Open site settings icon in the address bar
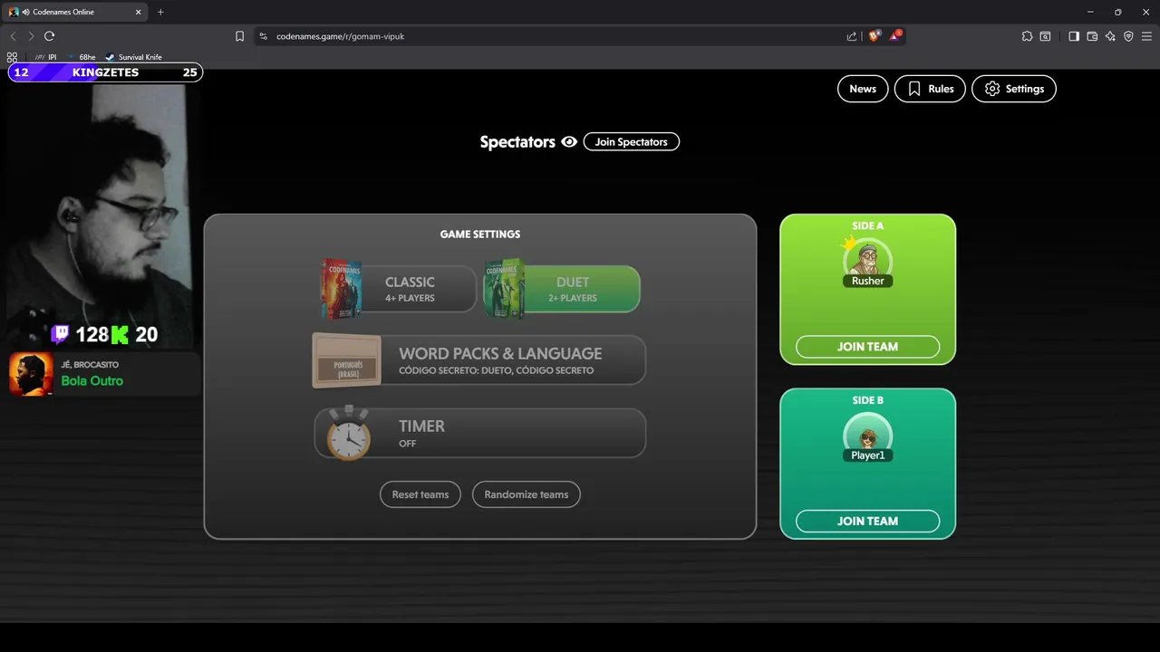 (x=263, y=36)
